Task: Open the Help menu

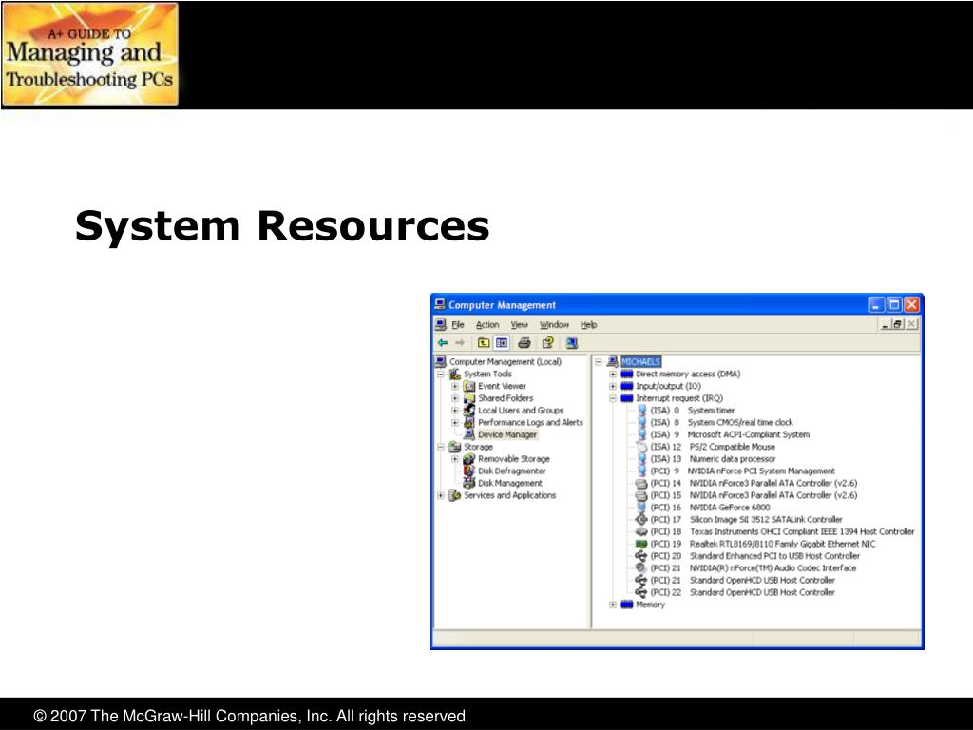Action: 588,325
